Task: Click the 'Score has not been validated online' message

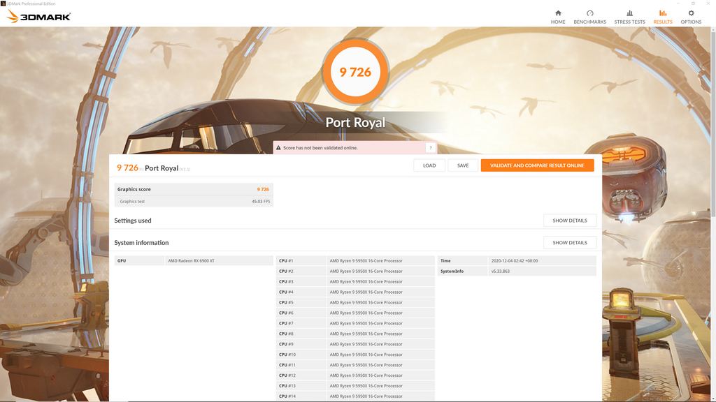Action: coord(320,148)
